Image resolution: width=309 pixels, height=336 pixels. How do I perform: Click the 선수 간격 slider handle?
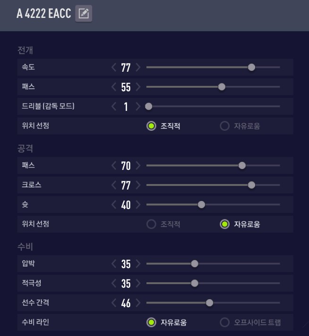tap(209, 303)
